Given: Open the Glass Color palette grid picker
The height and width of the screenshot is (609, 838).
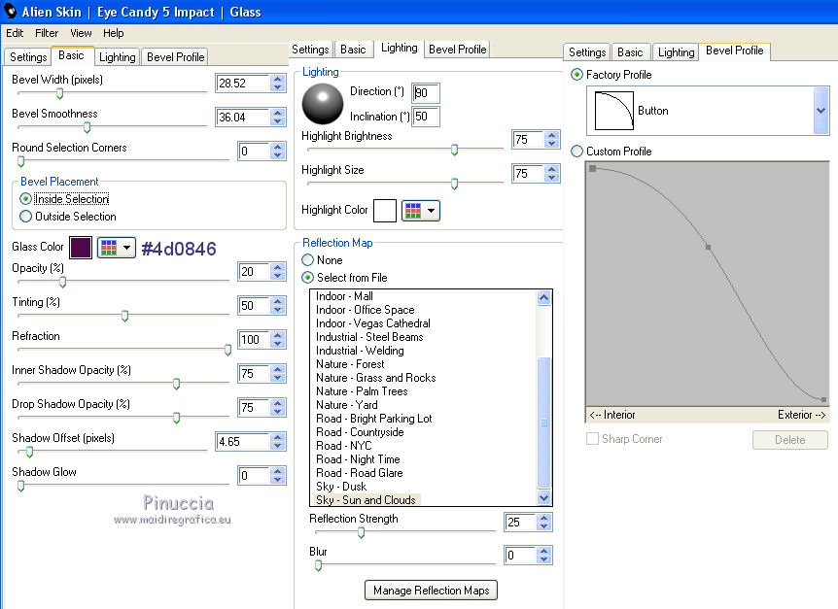Looking at the screenshot, I should (116, 248).
